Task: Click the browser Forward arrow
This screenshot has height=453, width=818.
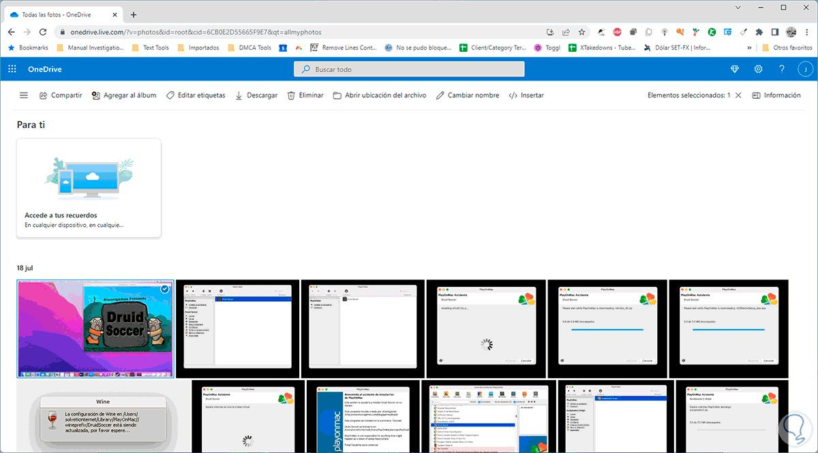Action: [27, 32]
